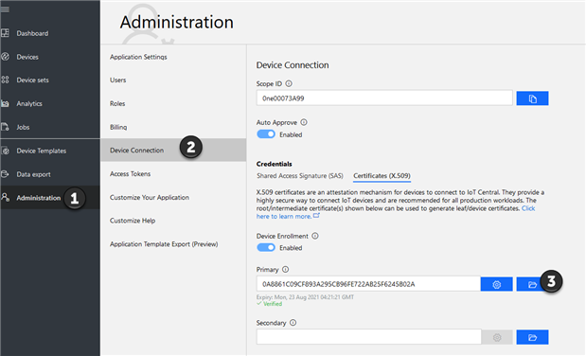Click the Primary certificate info icon
The image size is (586, 356).
click(x=286, y=269)
